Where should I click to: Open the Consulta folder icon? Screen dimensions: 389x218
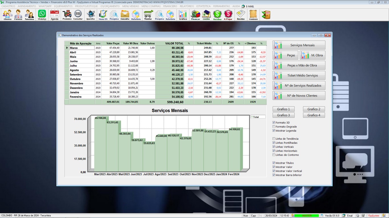click(x=125, y=15)
